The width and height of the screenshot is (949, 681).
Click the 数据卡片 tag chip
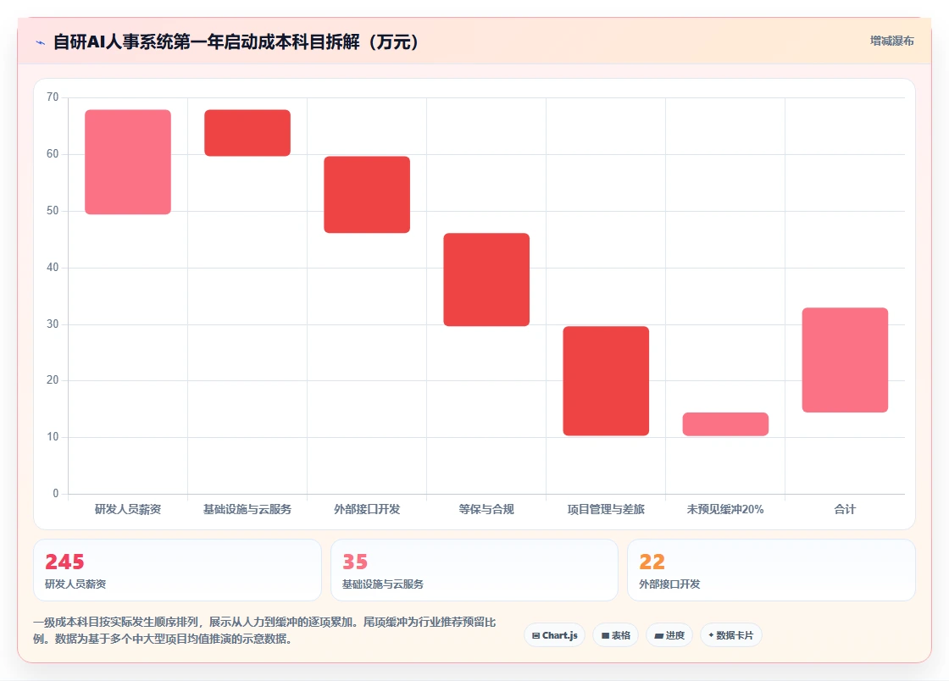[x=730, y=635]
